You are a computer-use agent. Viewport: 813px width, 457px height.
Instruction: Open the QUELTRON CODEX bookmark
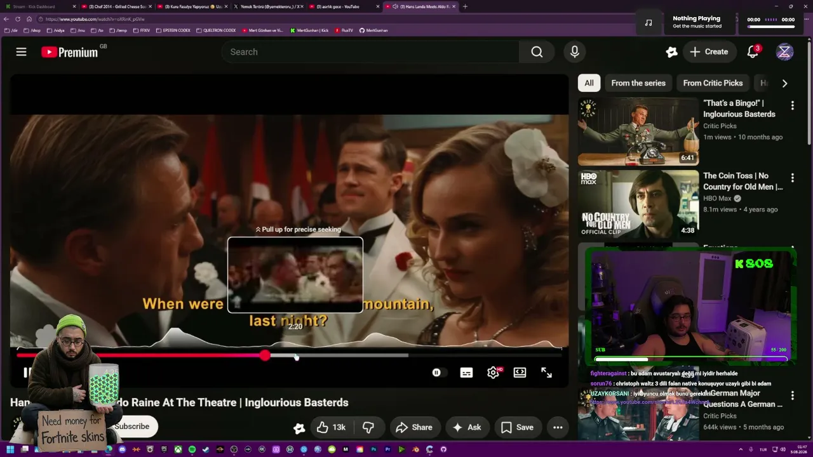[x=216, y=30]
